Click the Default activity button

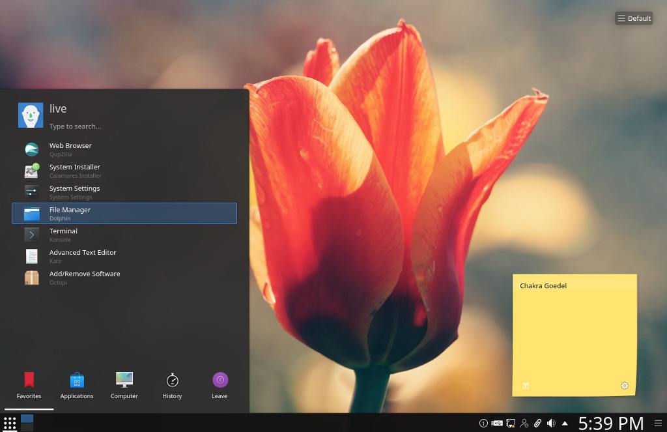pos(633,18)
